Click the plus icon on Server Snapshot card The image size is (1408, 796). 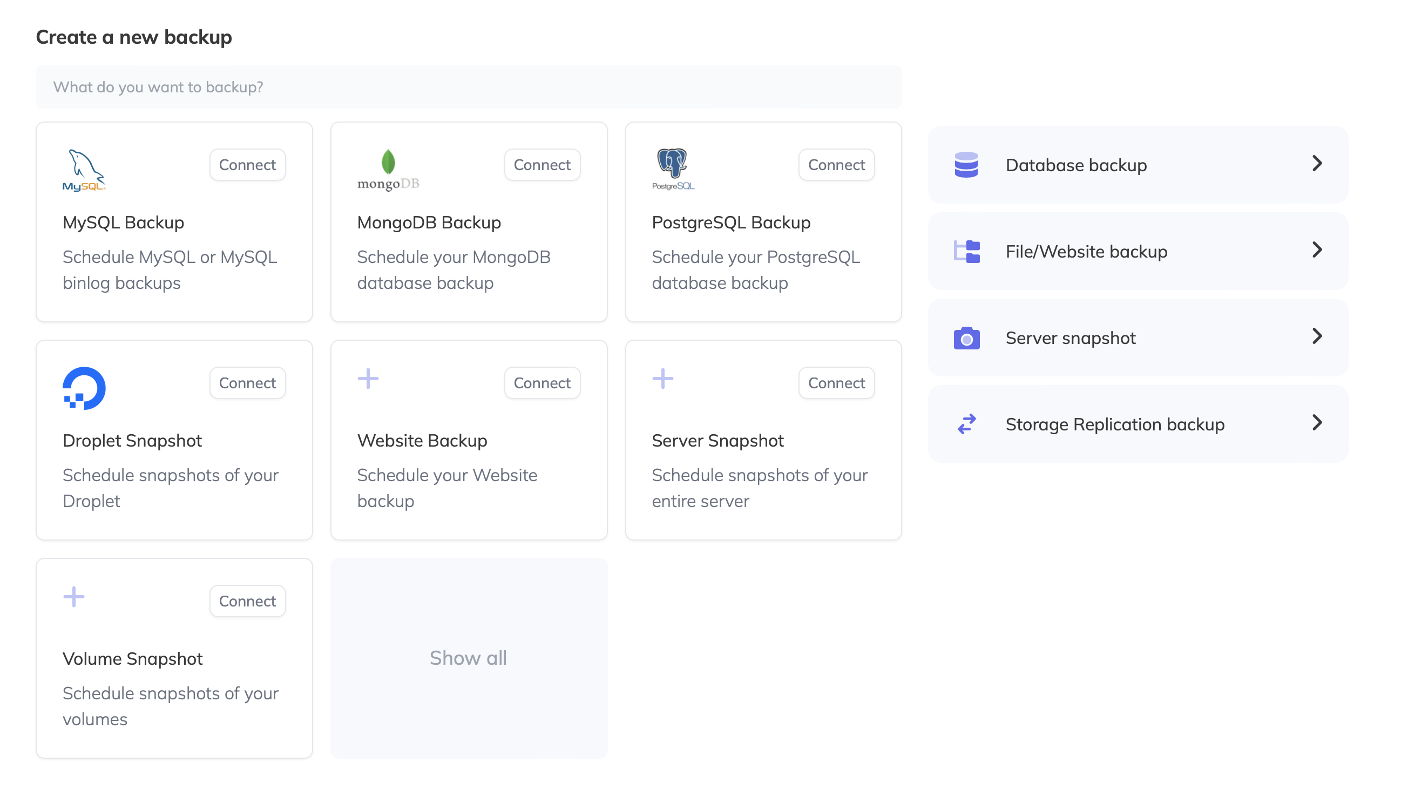tap(662, 378)
